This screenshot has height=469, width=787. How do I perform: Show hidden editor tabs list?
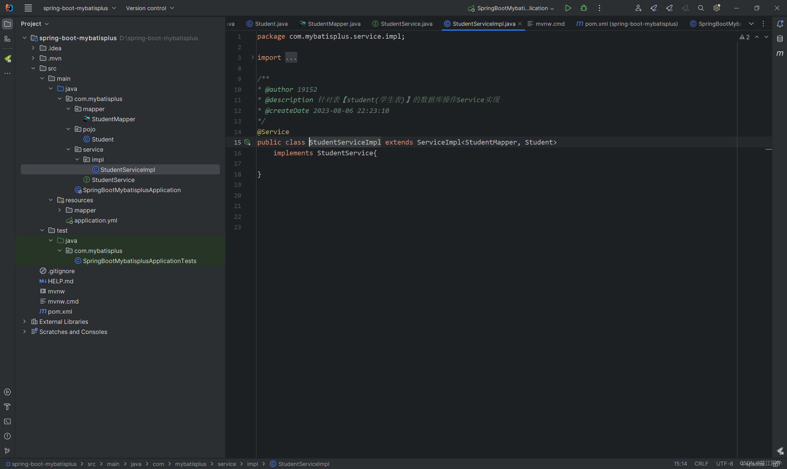[x=751, y=24]
